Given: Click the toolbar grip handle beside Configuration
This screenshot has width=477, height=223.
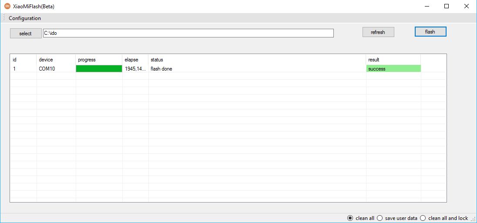Looking at the screenshot, I should (3, 18).
